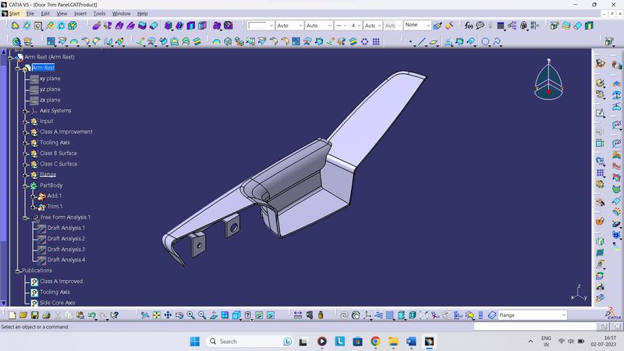Click the Open file folder icon
This screenshot has width=624, height=351.
point(24,315)
